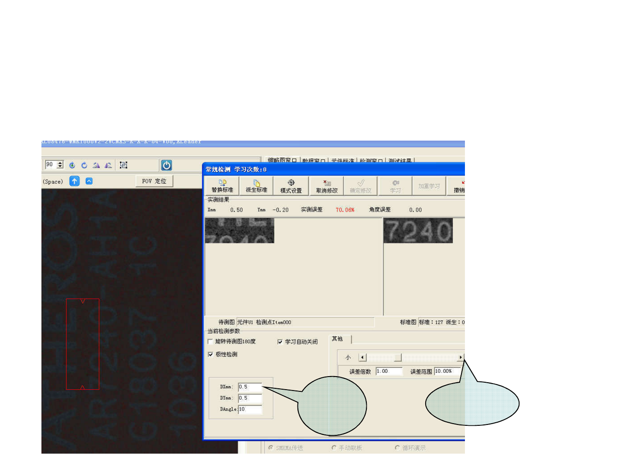Click the tolerance slider thumb

pos(398,357)
